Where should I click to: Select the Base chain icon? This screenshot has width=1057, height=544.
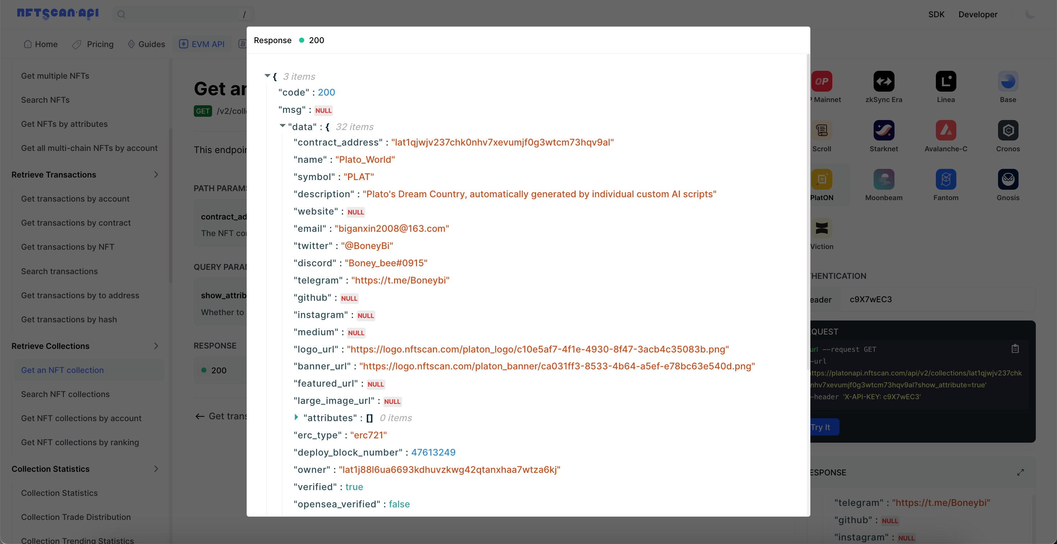tap(1008, 81)
